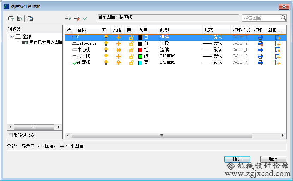
Task: Sort by the 打印样式 column header
Action: pyautogui.click(x=241, y=30)
